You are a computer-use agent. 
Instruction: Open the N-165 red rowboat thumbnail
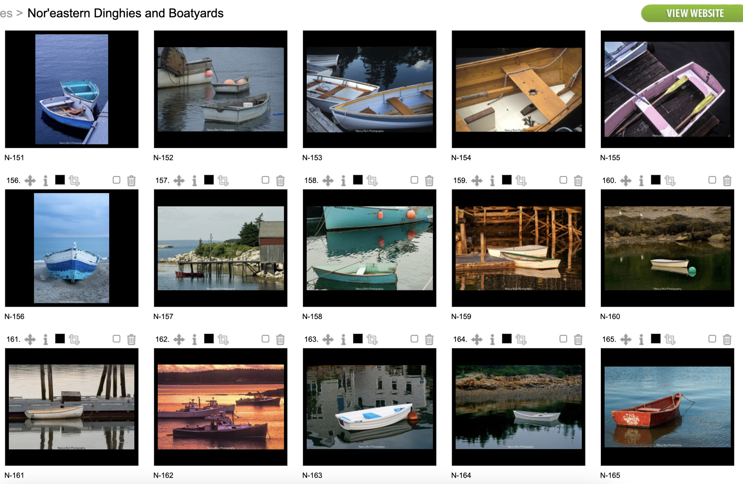[x=667, y=407]
